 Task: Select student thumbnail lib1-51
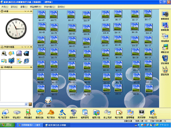[87, 90]
